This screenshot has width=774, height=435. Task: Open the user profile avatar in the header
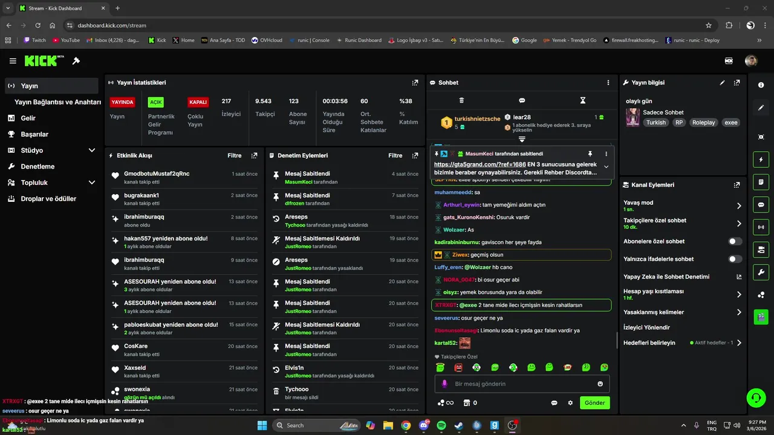click(x=751, y=61)
